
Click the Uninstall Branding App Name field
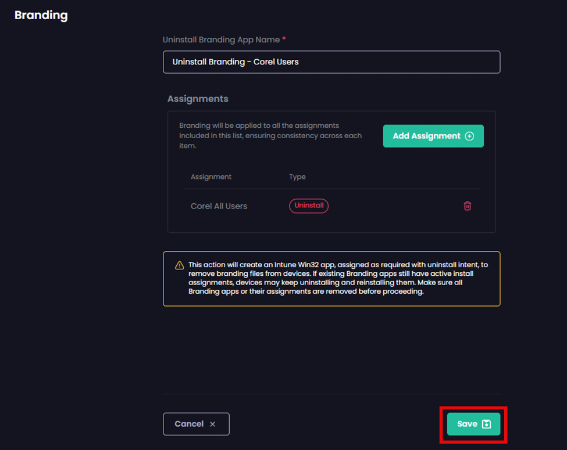point(331,62)
